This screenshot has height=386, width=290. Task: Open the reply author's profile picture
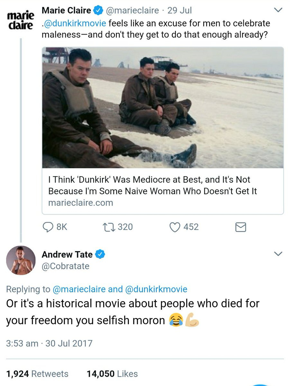coord(21,260)
